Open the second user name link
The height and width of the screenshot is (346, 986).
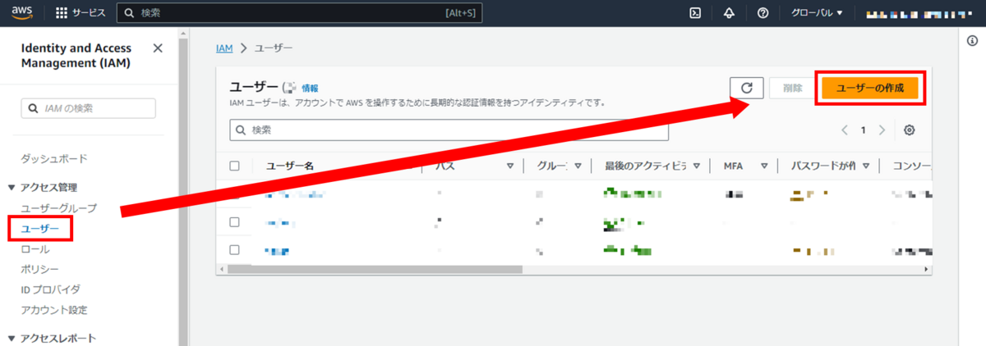(x=280, y=222)
